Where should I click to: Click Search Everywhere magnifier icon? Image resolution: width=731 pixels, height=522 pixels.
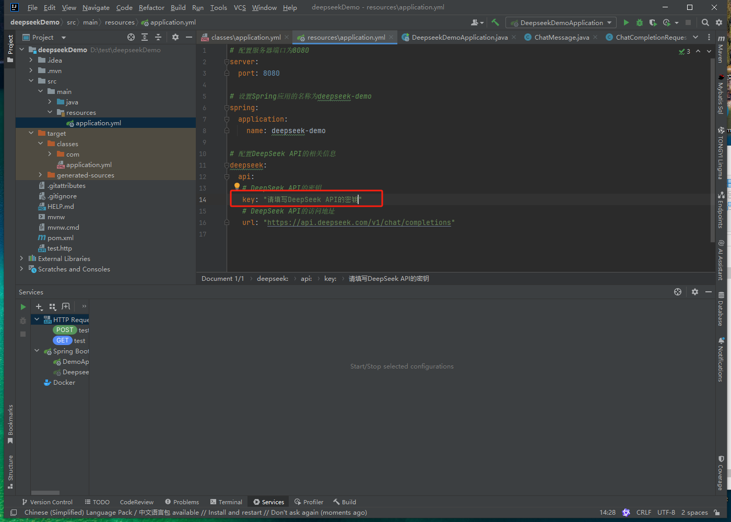click(x=705, y=22)
